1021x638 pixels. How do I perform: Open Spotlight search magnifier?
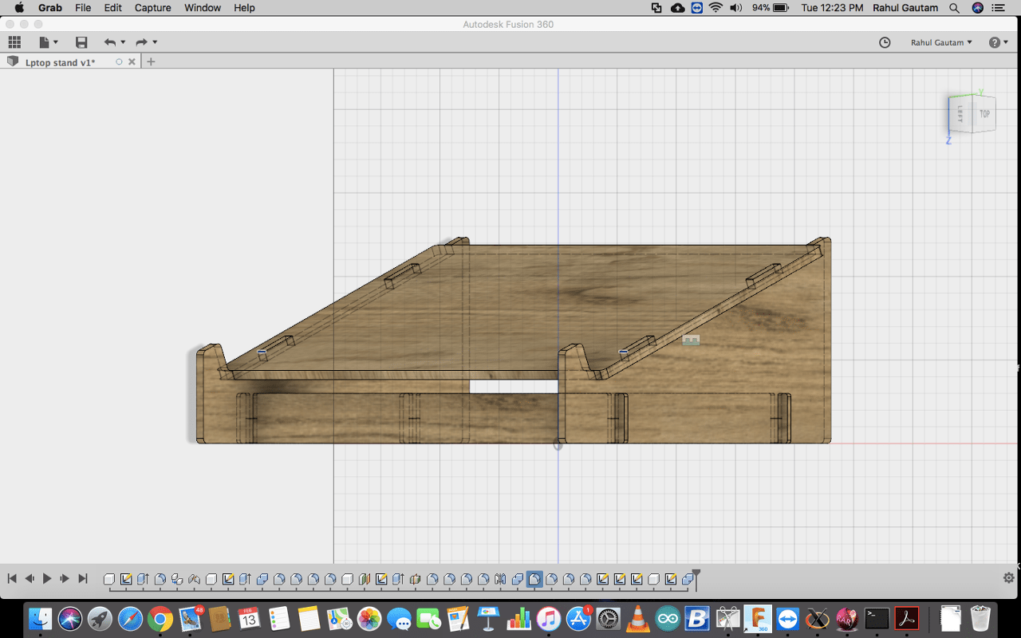(954, 8)
